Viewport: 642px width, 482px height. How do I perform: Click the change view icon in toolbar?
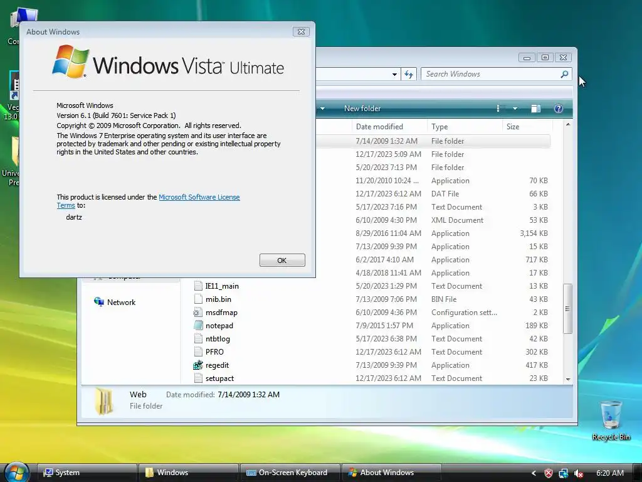coord(498,109)
